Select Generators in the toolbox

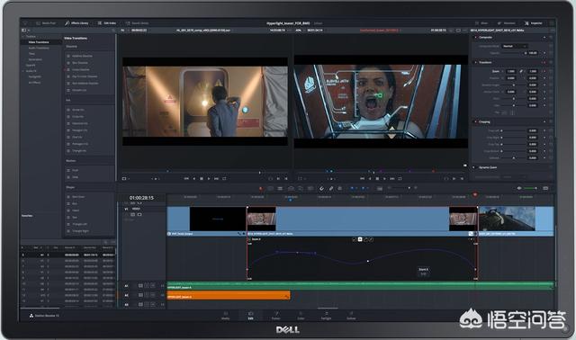click(35, 59)
